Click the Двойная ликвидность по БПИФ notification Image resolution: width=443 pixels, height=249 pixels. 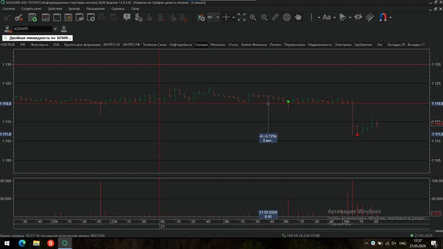tap(37, 38)
